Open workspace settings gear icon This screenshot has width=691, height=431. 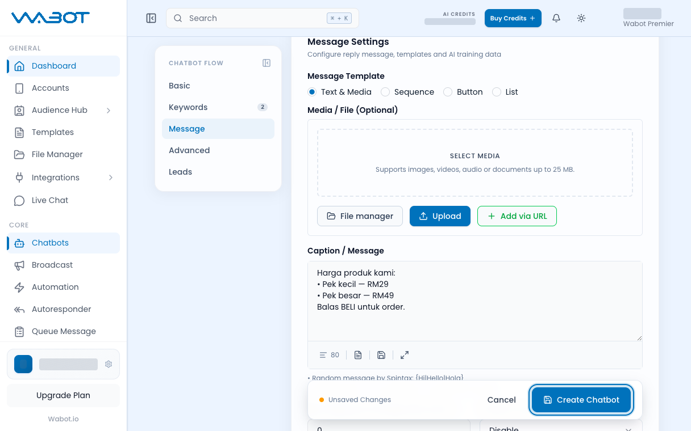point(109,364)
